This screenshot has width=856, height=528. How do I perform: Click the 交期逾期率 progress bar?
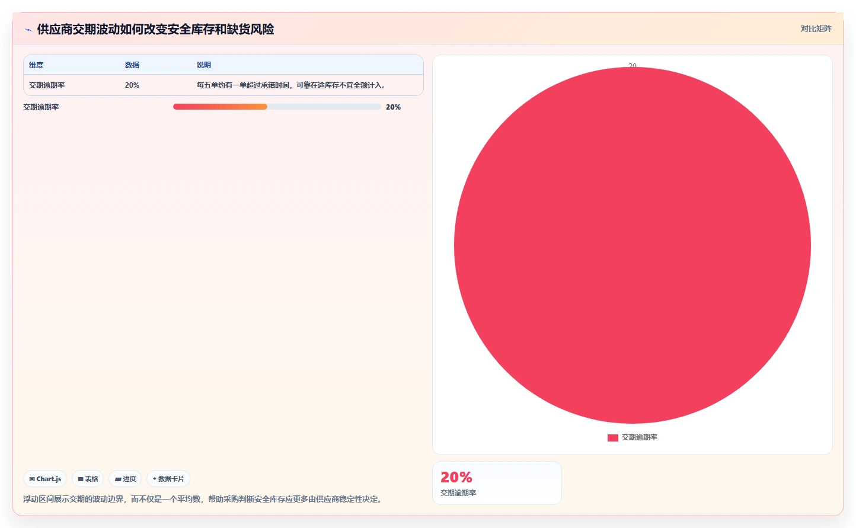tap(277, 107)
